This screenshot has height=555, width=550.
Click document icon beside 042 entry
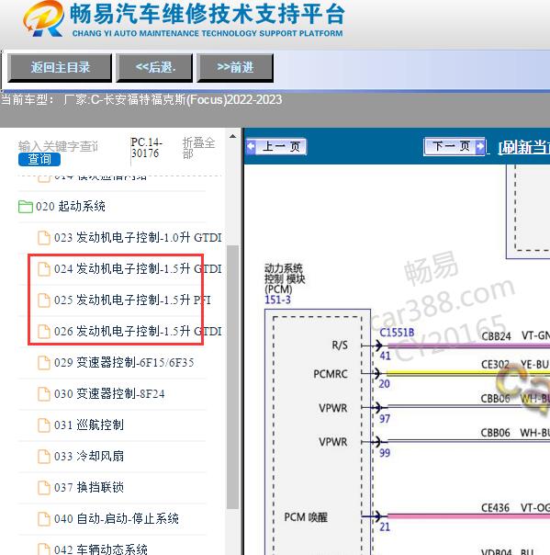44,549
